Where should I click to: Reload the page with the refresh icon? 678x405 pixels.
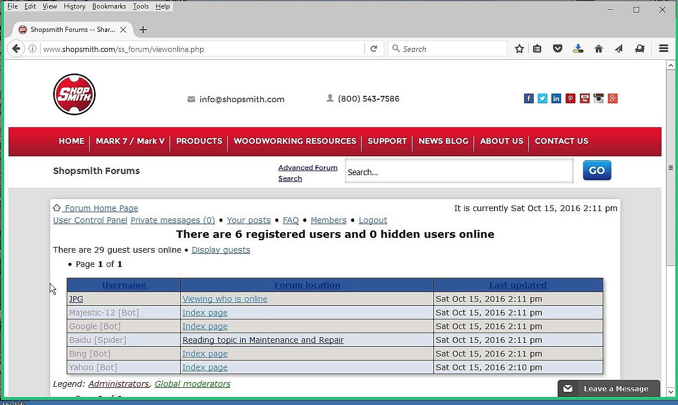(x=374, y=49)
